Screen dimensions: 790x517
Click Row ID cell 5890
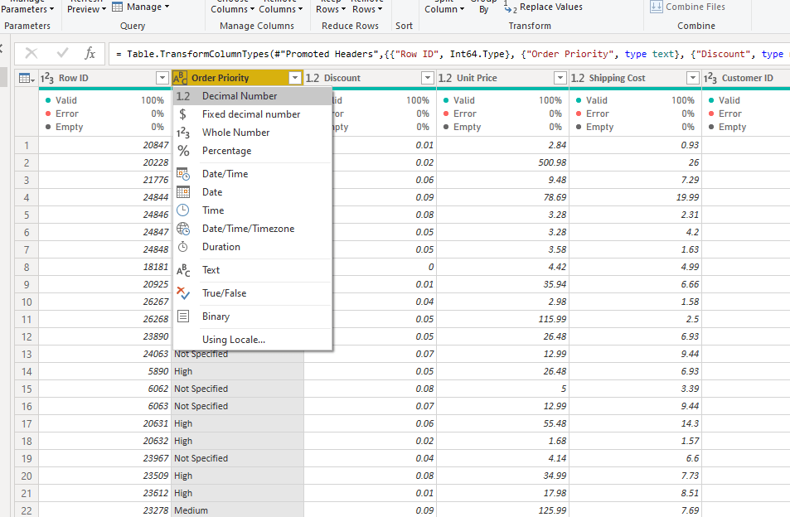[104, 371]
